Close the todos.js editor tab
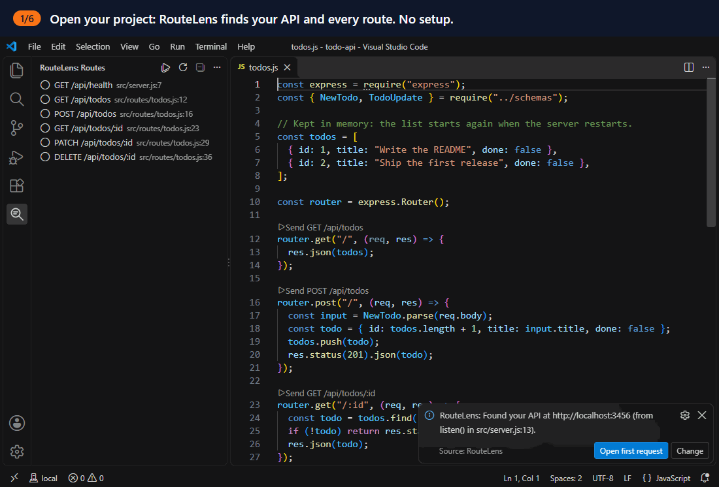719x487 pixels. (x=287, y=67)
